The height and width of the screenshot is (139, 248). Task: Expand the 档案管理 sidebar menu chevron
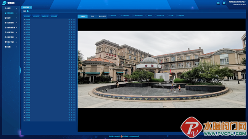point(16,32)
